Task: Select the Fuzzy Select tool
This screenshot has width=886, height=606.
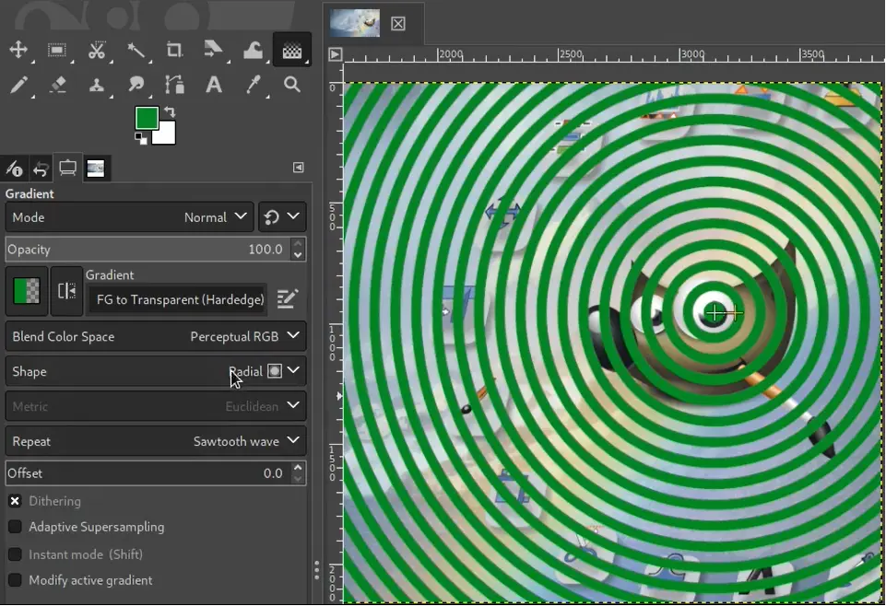Action: [x=136, y=51]
